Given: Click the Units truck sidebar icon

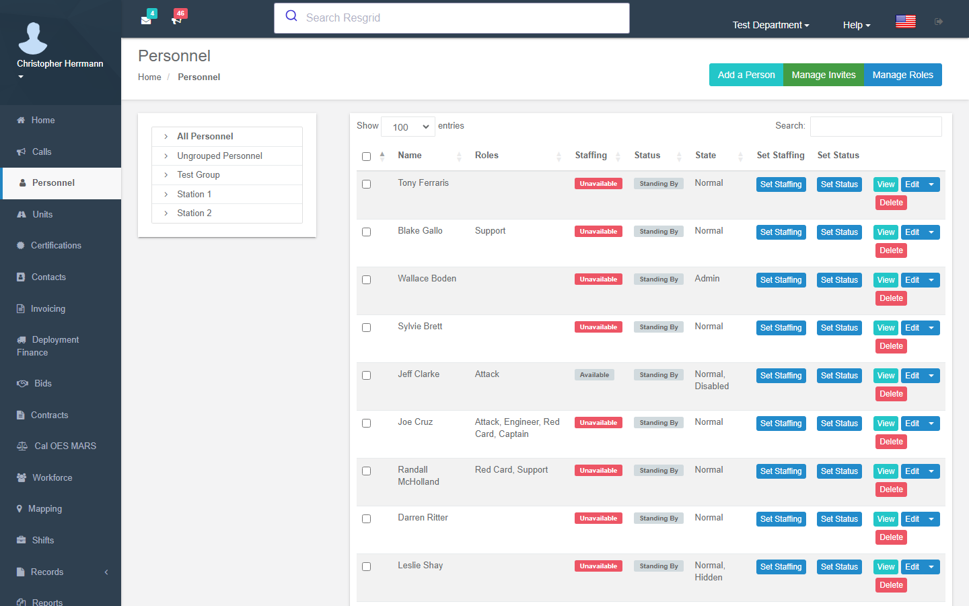Looking at the screenshot, I should point(22,214).
